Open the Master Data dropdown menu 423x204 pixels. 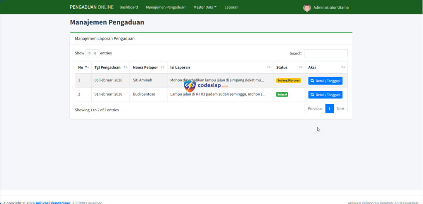click(204, 7)
